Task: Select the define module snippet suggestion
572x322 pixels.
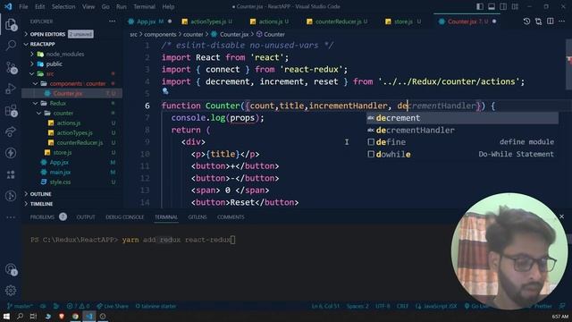Action: [x=462, y=142]
